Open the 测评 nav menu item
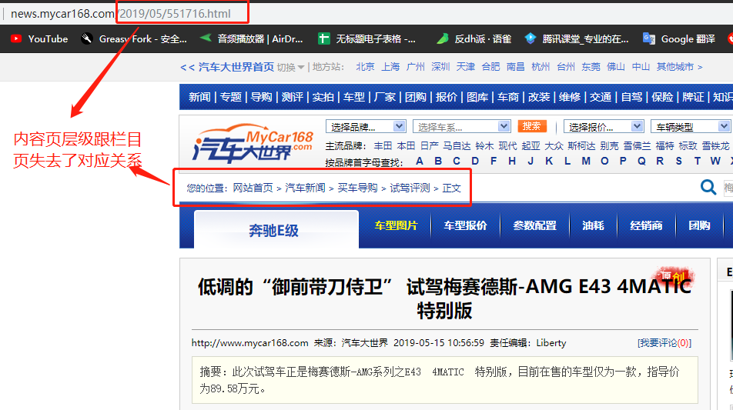Viewport: 733px width, 410px height. click(292, 97)
